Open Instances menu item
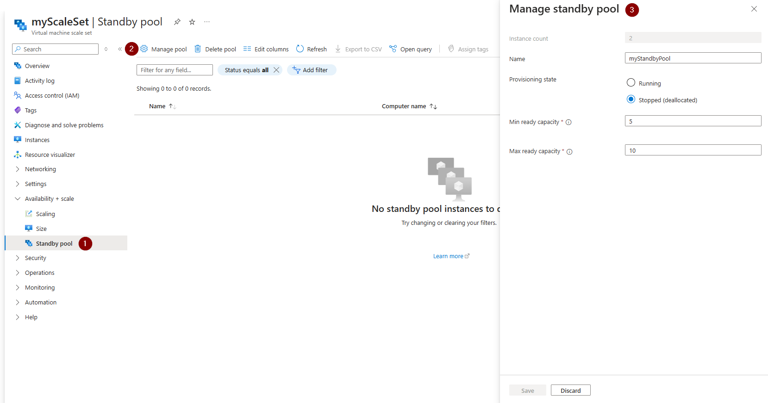Image resolution: width=768 pixels, height=403 pixels. pyautogui.click(x=37, y=140)
